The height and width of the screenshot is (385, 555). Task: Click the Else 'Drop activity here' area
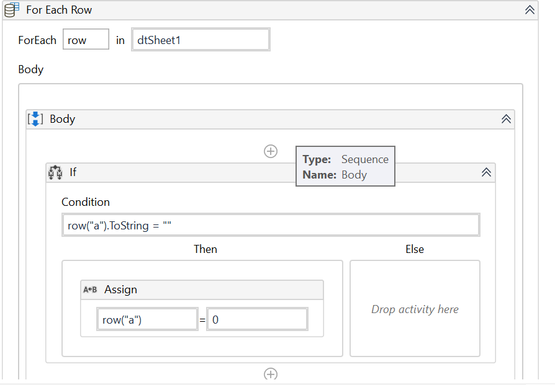(x=415, y=309)
